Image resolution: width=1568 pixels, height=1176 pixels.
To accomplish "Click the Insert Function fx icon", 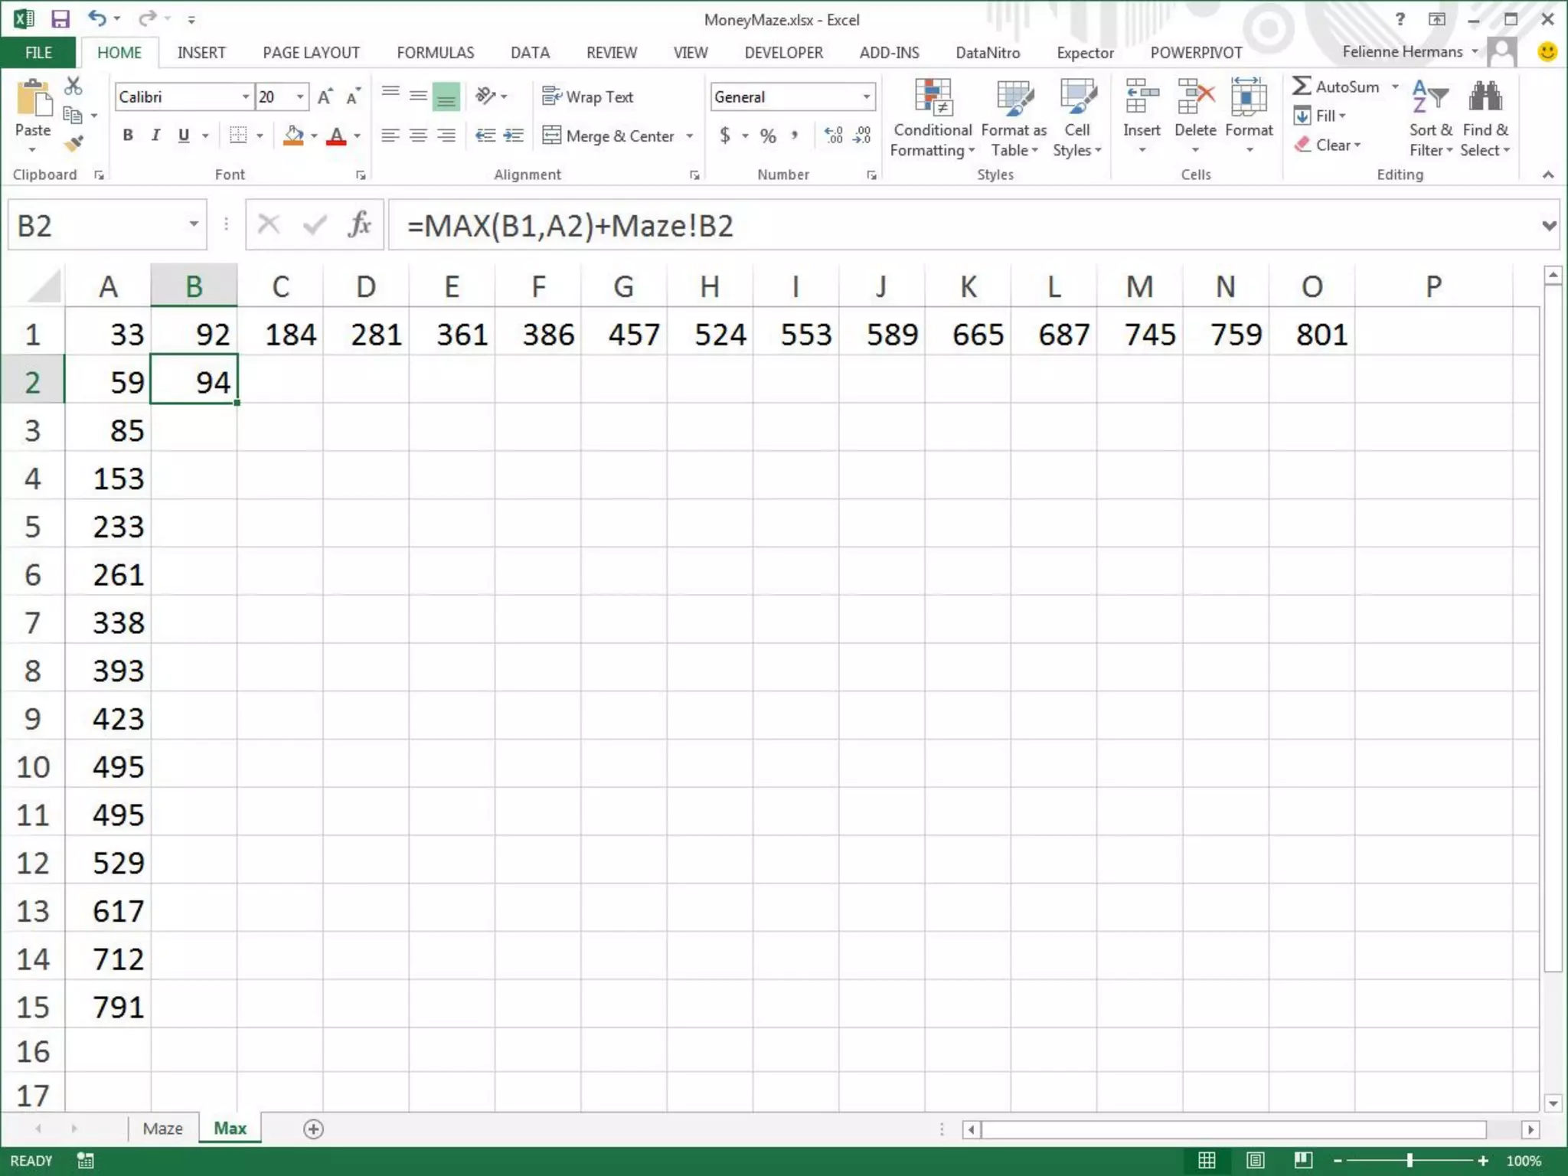I will tap(358, 225).
